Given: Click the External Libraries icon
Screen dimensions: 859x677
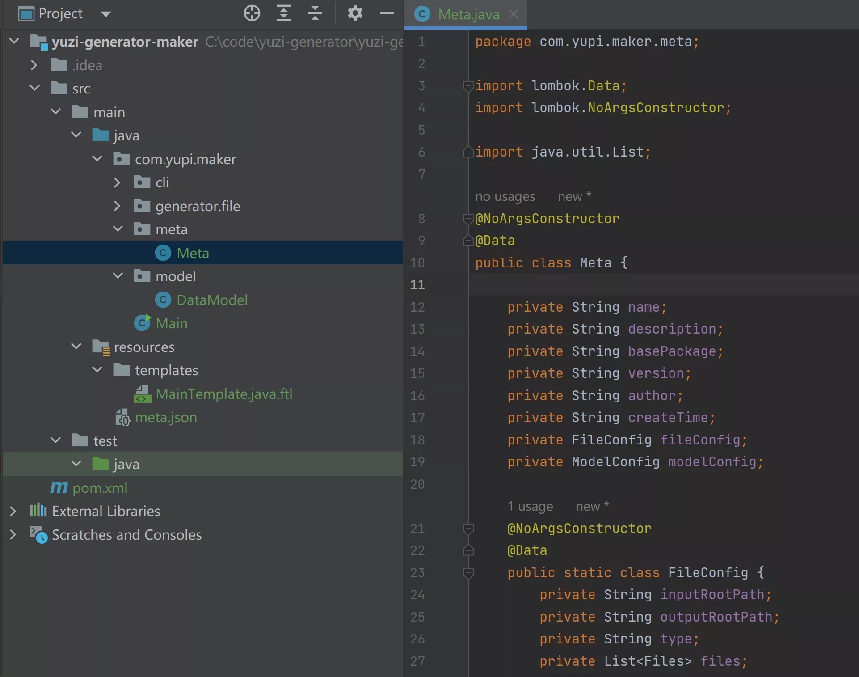Looking at the screenshot, I should 38,510.
